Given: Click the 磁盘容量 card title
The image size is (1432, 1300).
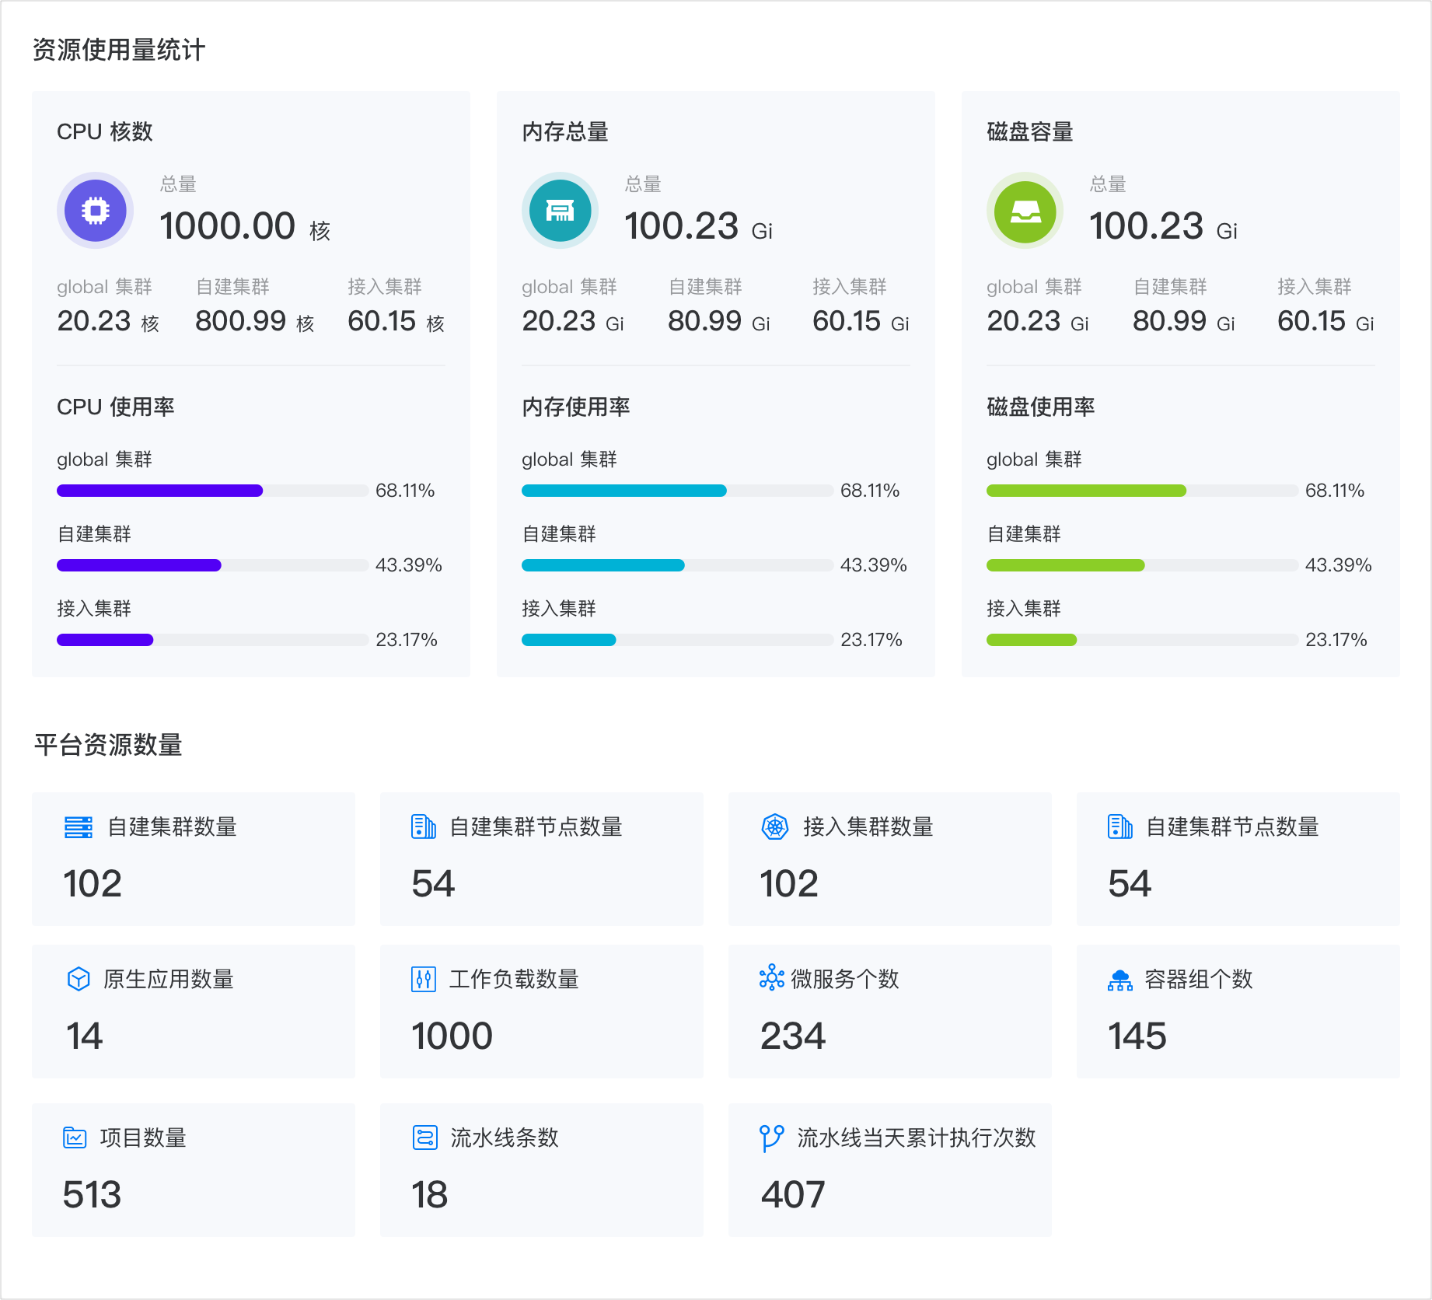Looking at the screenshot, I should (x=1029, y=132).
